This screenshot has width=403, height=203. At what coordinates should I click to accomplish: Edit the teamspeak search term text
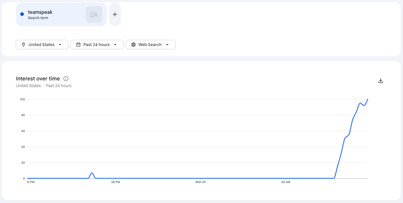pyautogui.click(x=40, y=12)
